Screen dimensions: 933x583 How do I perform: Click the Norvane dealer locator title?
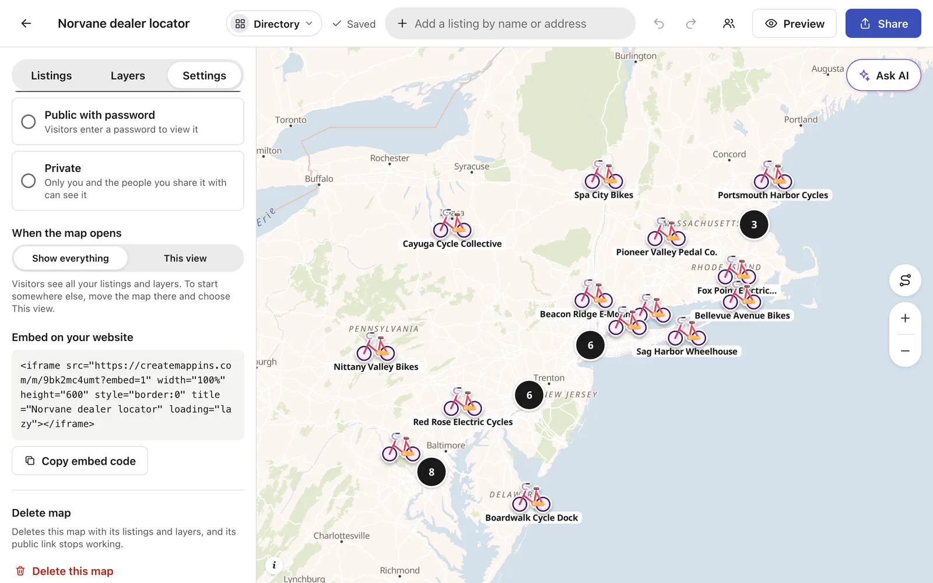124,23
